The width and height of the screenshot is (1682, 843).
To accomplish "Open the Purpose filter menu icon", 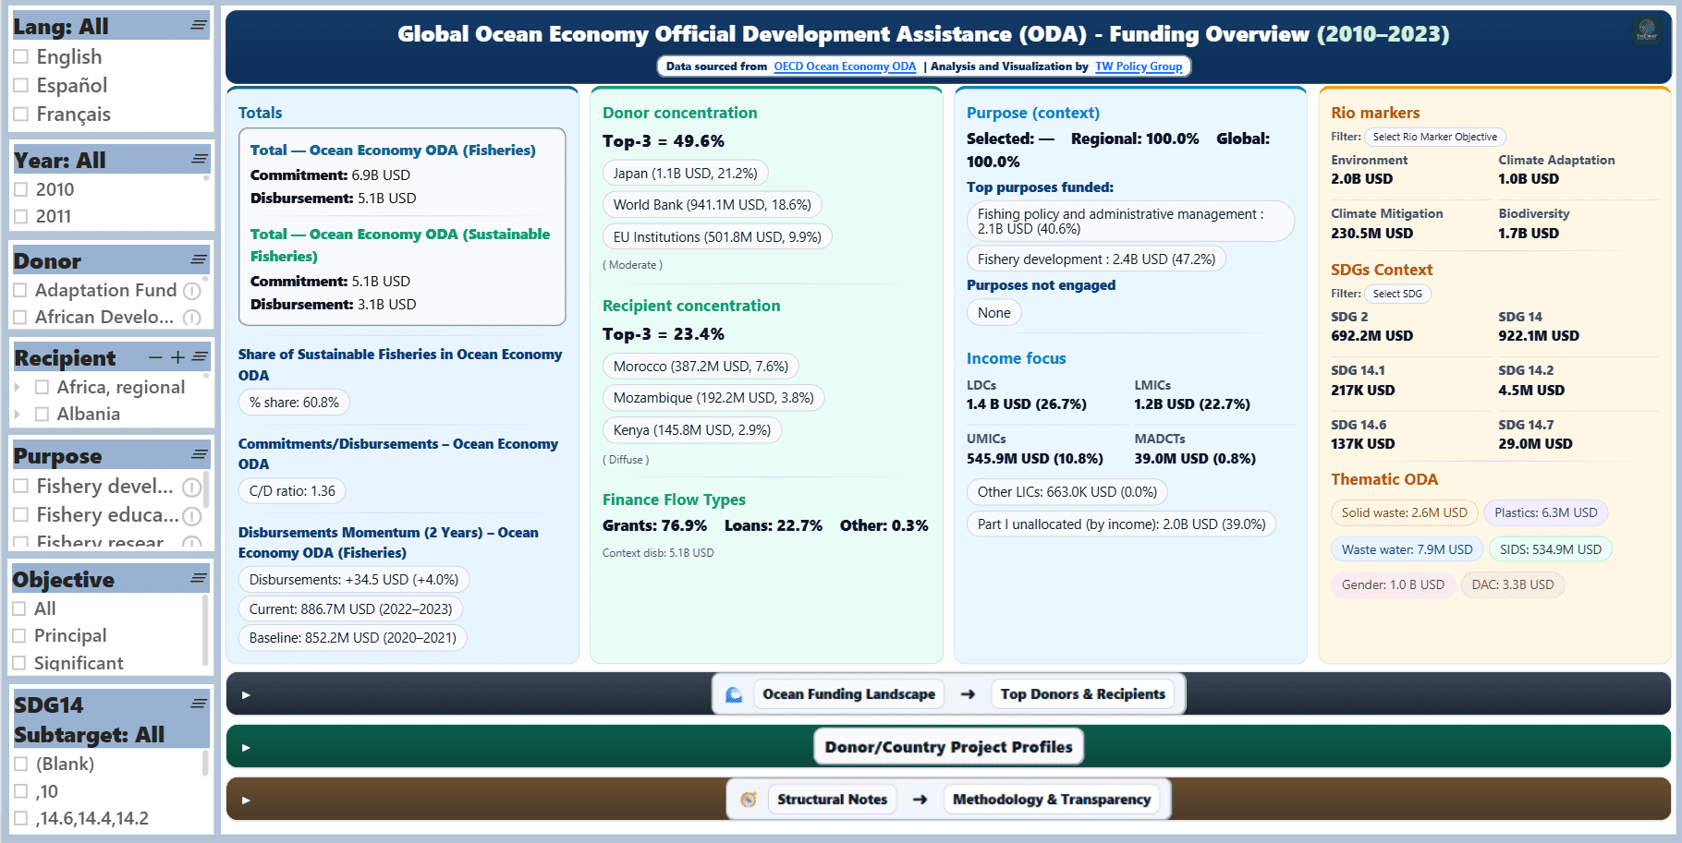I will click(x=199, y=454).
